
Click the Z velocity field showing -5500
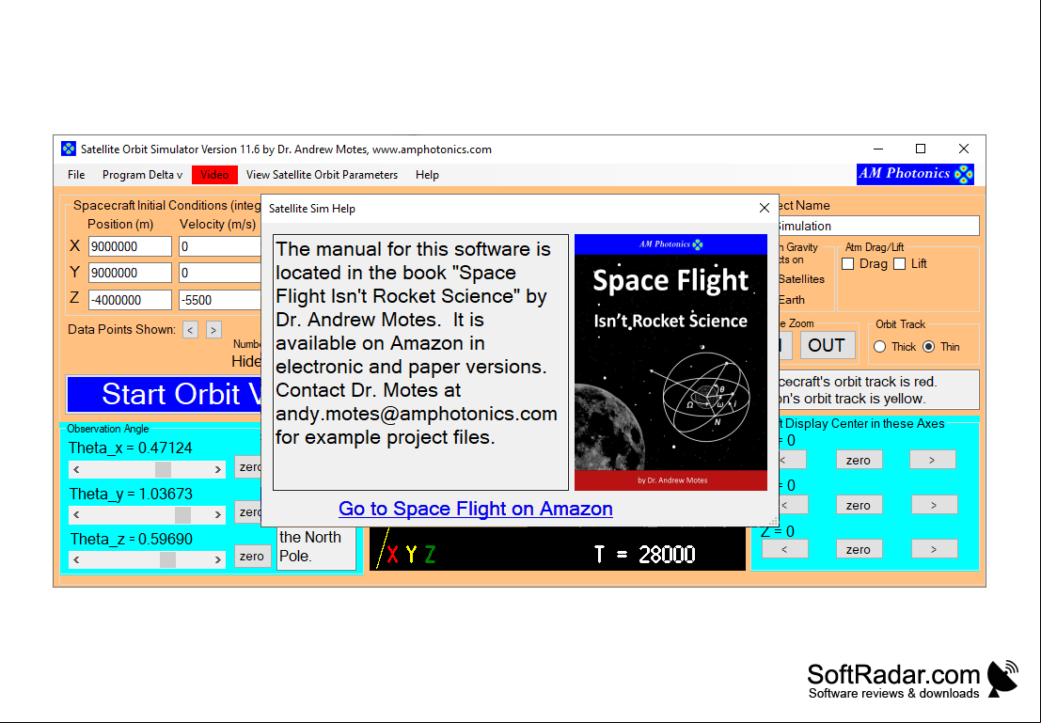(x=220, y=300)
